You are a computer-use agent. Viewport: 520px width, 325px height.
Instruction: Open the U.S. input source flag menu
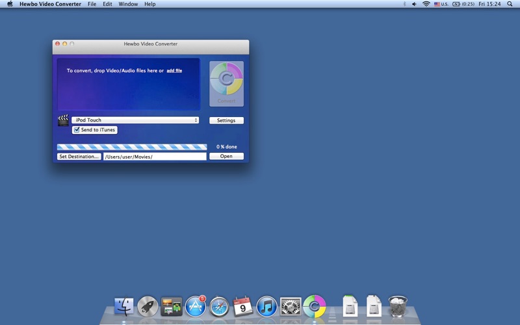point(441,4)
